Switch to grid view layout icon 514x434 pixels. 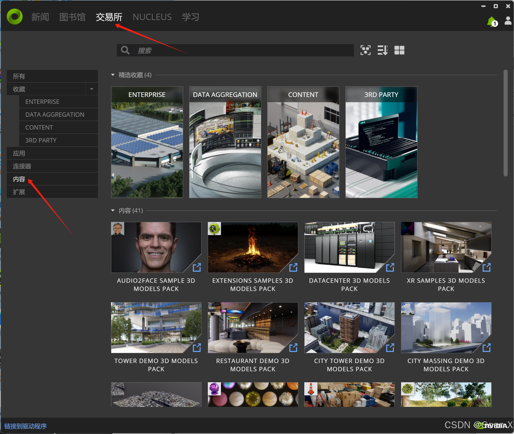pyautogui.click(x=399, y=50)
